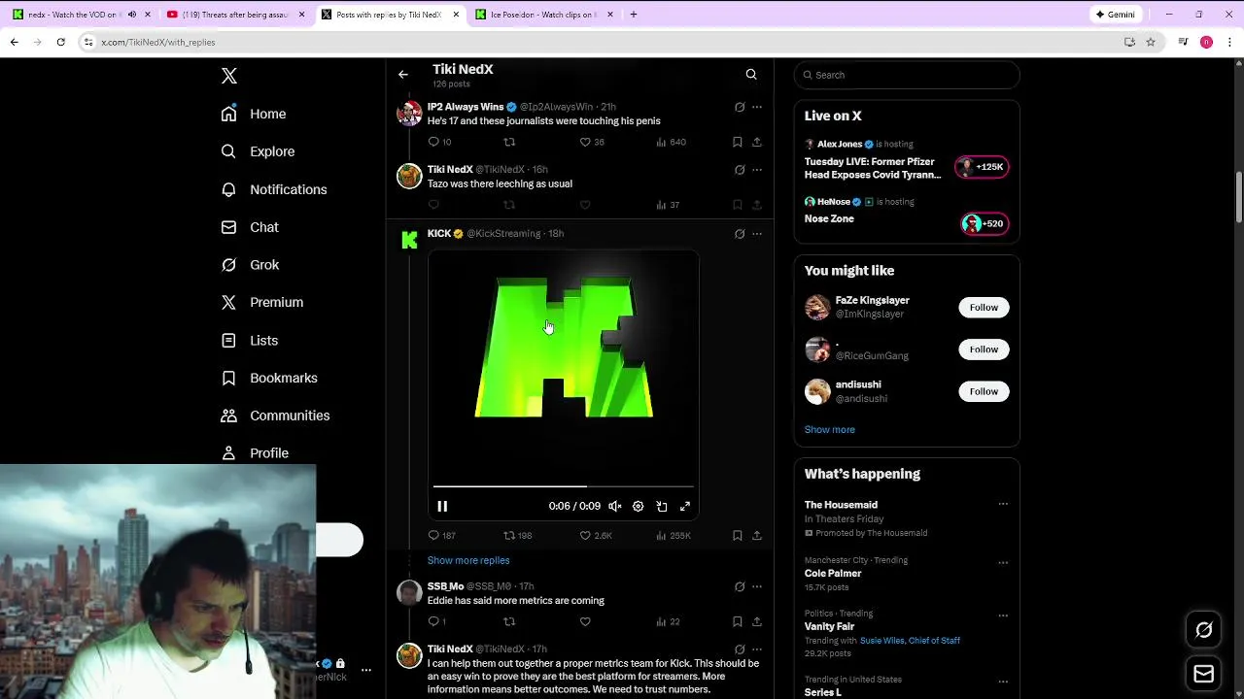1244x699 pixels.
Task: Share the KICK post
Action: (x=757, y=535)
